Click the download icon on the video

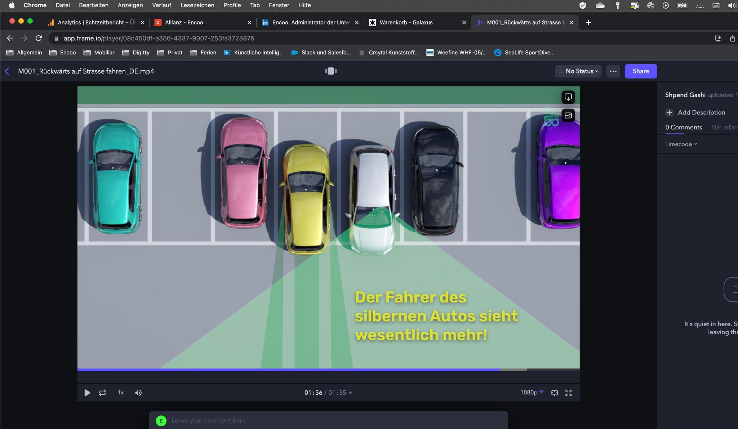coord(568,97)
